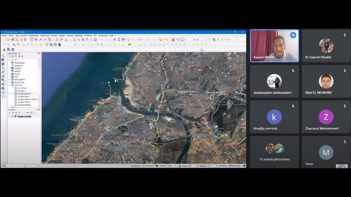Toggle the Rendu checkbox in status bar
This screenshot has height=197, width=351.
220,166
